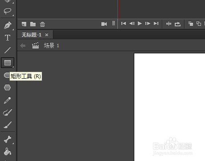This screenshot has width=205, height=161.
Task: Switch to the 无标题-1 document tab
Action: point(32,35)
